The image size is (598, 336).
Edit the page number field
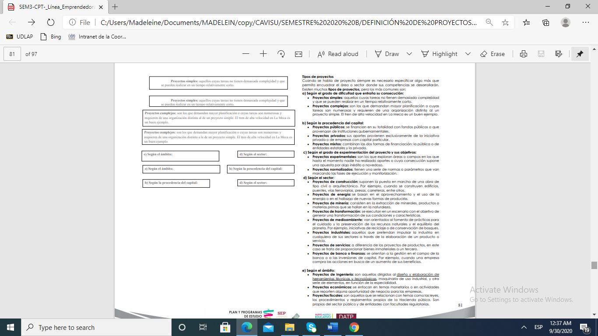(x=12, y=54)
